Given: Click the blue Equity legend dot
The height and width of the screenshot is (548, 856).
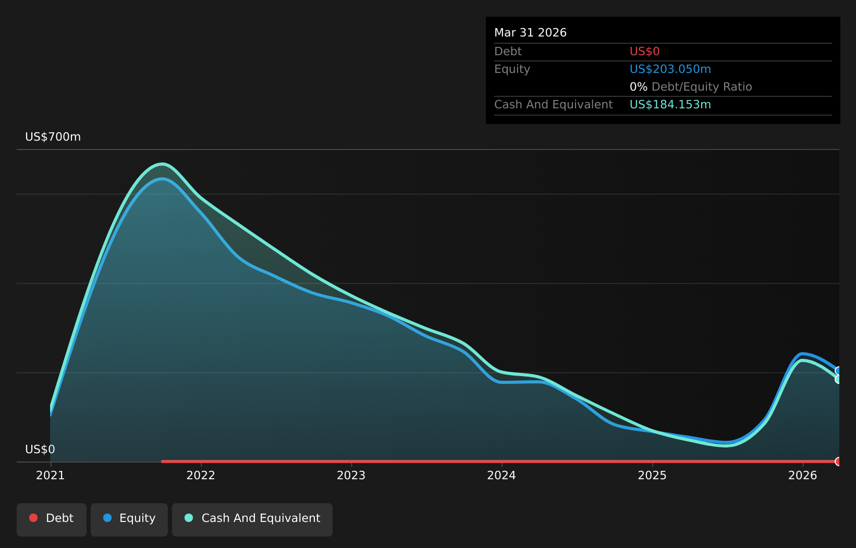Looking at the screenshot, I should pyautogui.click(x=107, y=518).
